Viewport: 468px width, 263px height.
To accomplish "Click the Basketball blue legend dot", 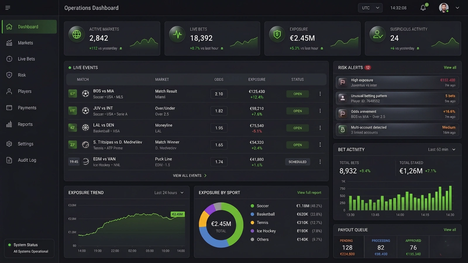I will [x=252, y=214].
